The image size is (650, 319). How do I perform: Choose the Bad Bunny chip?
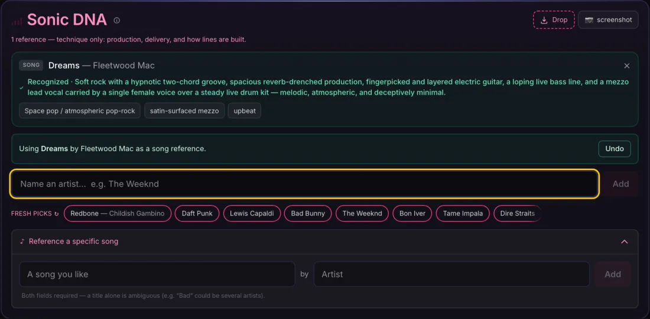tap(308, 213)
